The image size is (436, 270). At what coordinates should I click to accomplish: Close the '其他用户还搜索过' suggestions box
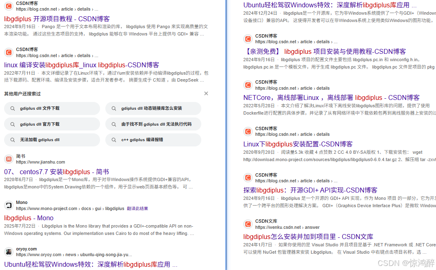click(206, 93)
